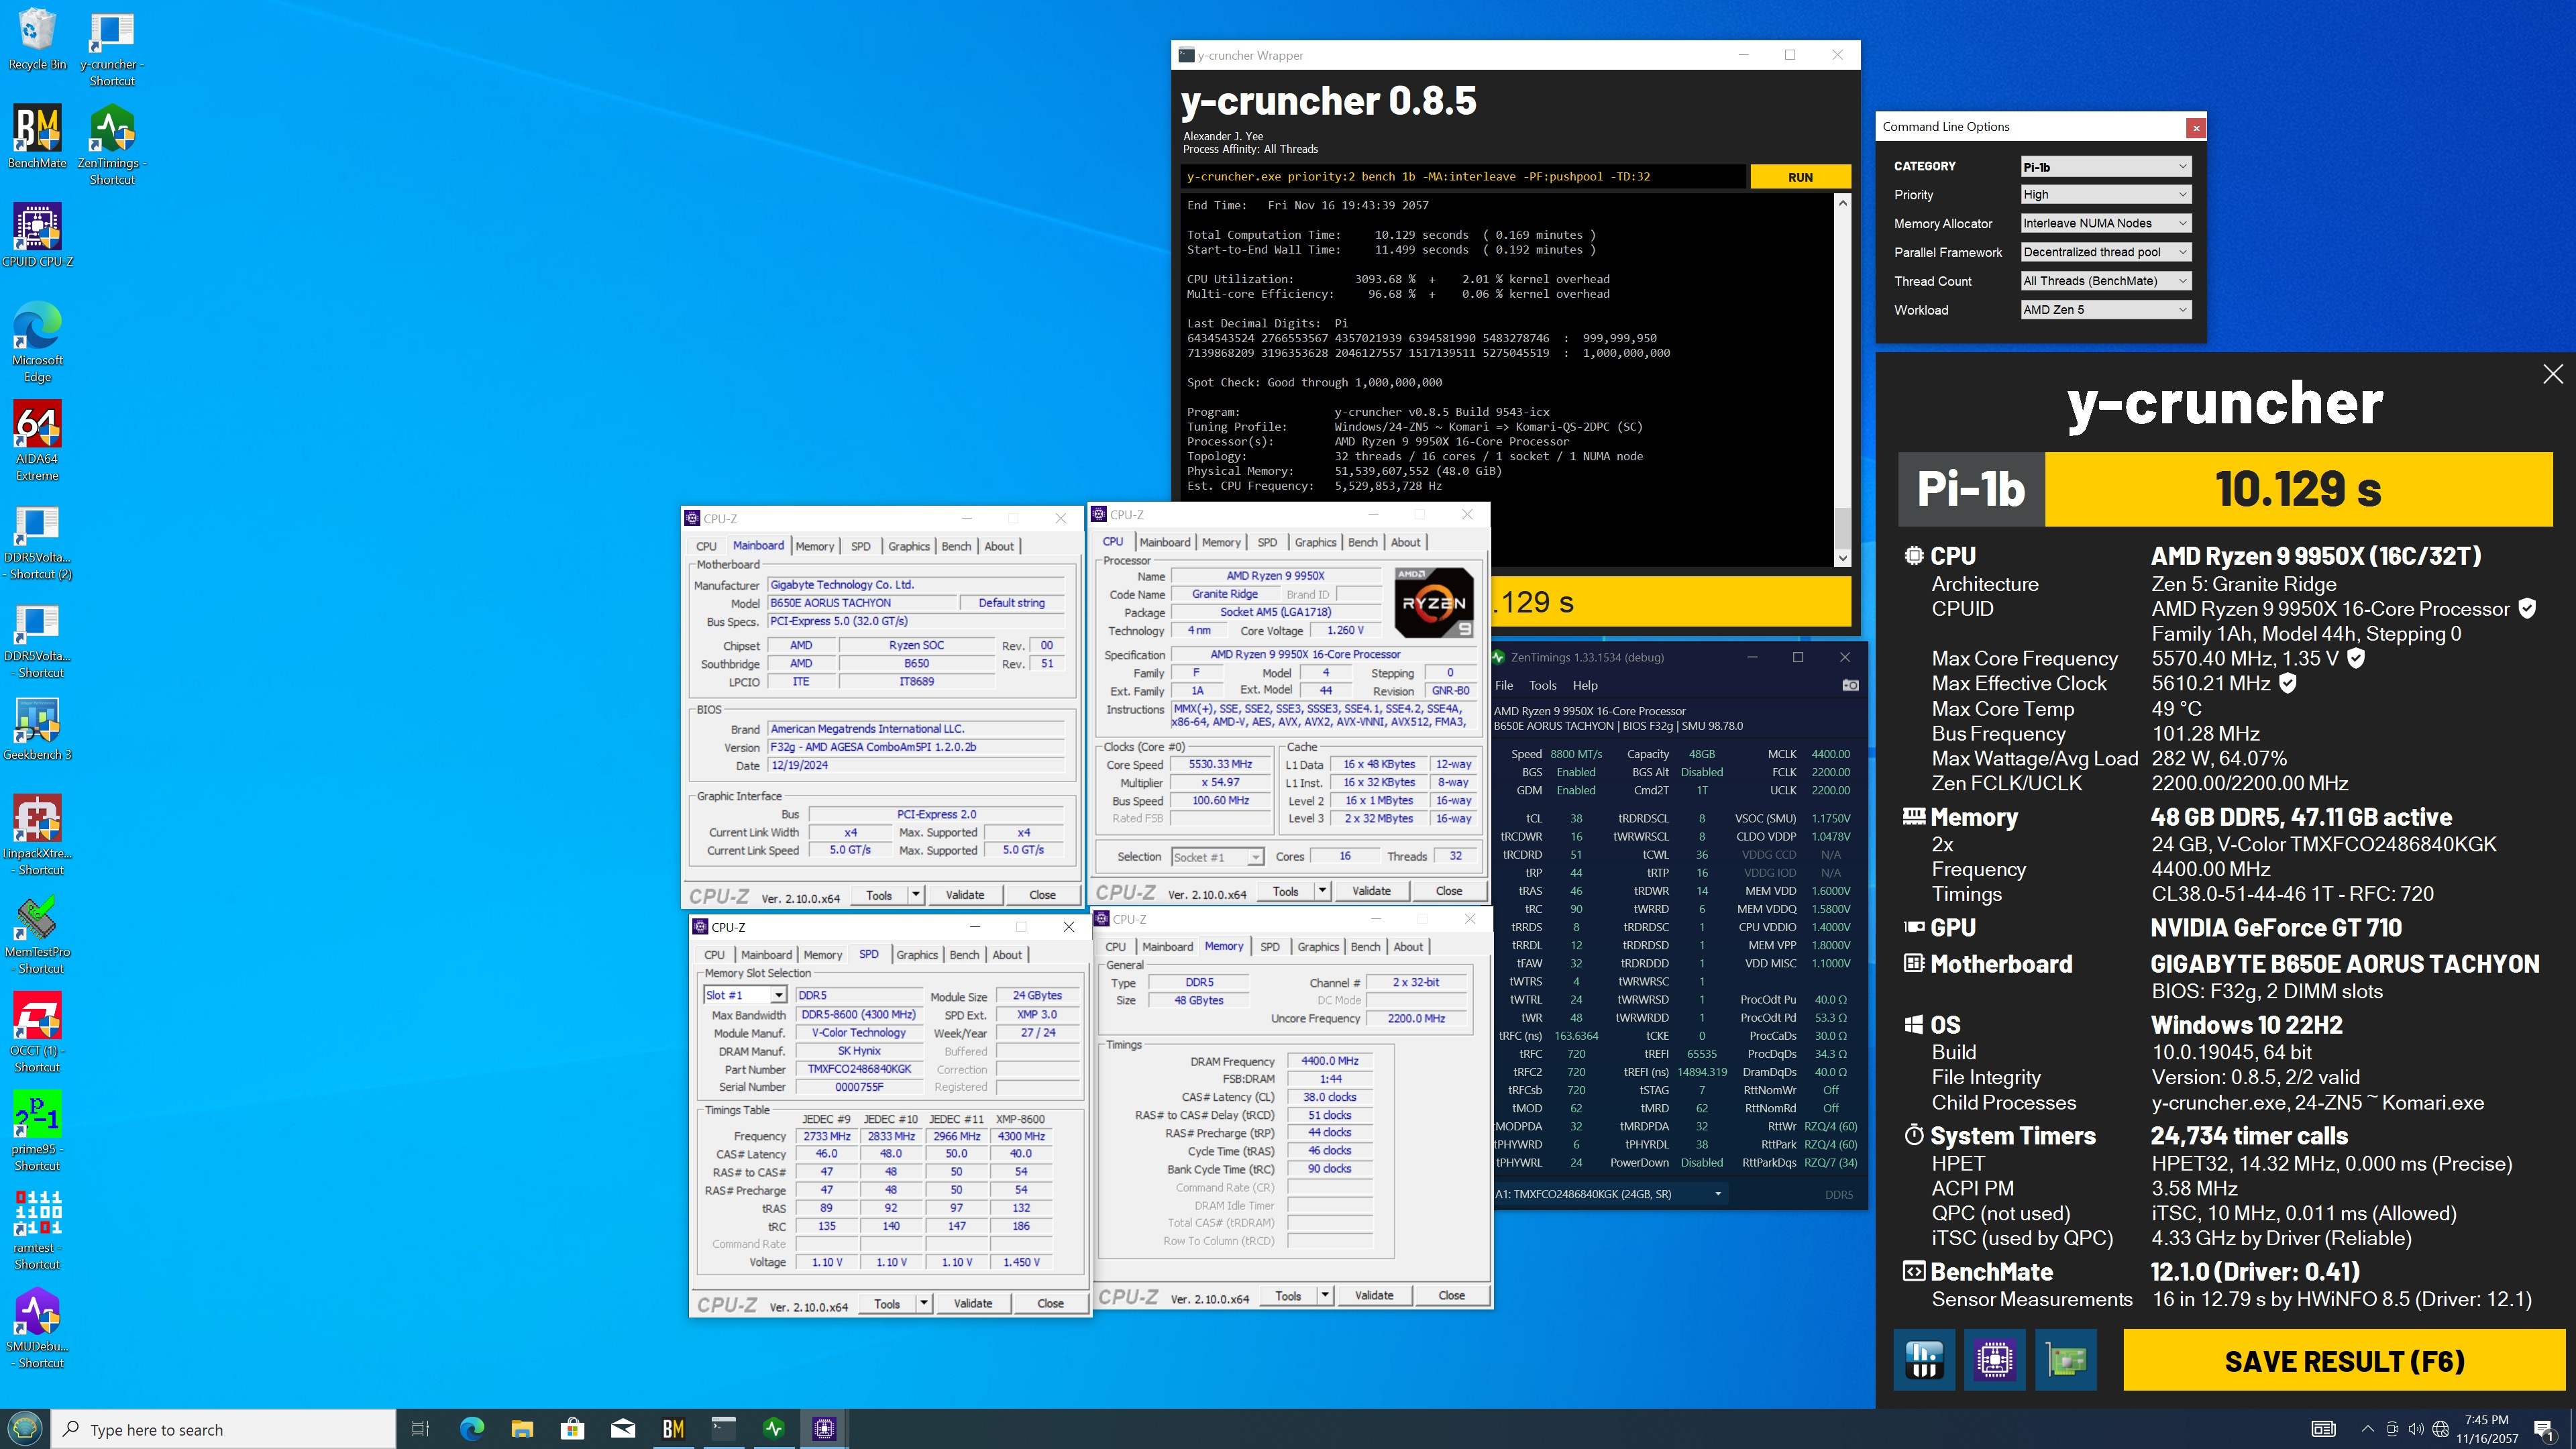The width and height of the screenshot is (2576, 1449).
Task: Click Tools button in the Memory Slot Selection window
Action: (887, 1304)
